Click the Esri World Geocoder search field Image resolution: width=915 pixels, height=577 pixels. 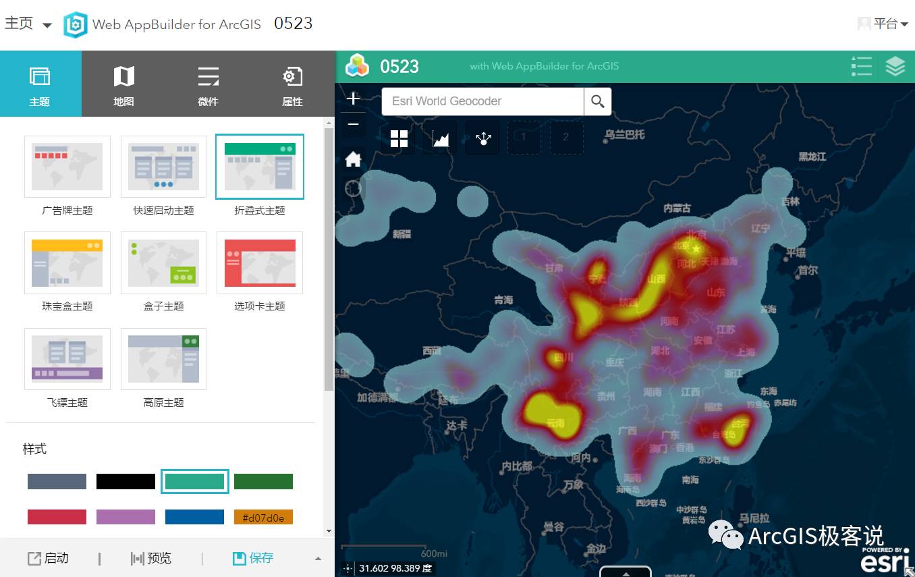[x=482, y=101]
